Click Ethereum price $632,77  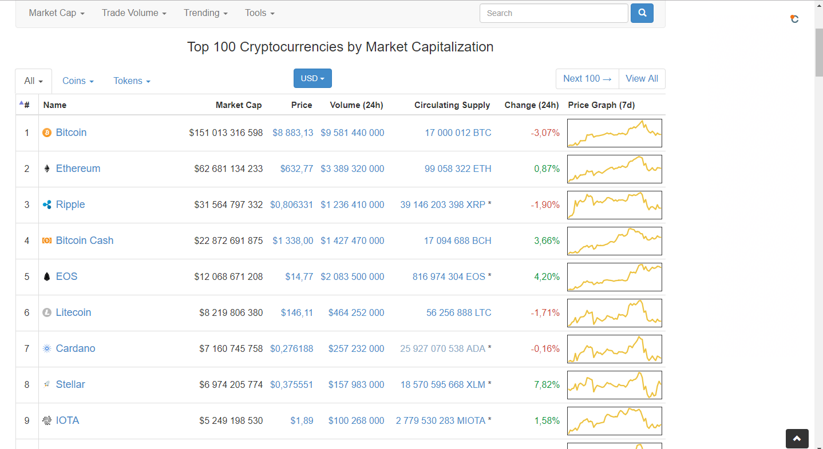(x=296, y=169)
